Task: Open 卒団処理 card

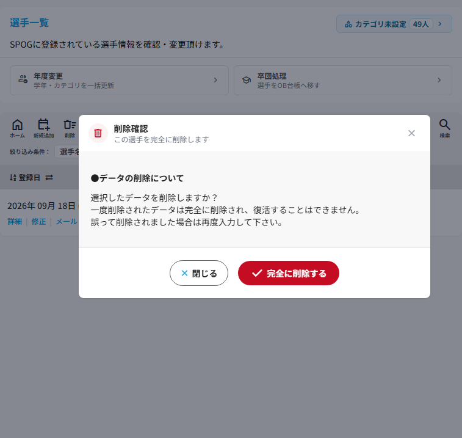Action: click(x=343, y=80)
